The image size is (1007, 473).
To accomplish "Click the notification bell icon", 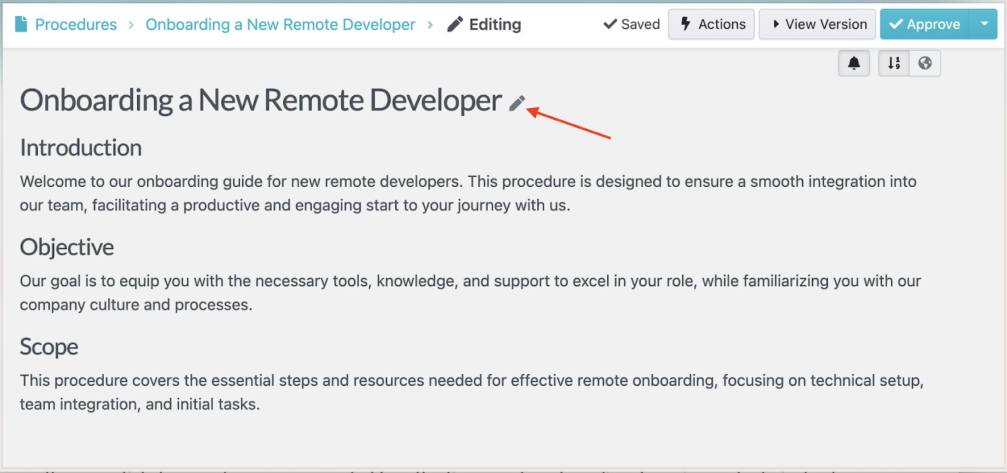I will click(x=854, y=63).
